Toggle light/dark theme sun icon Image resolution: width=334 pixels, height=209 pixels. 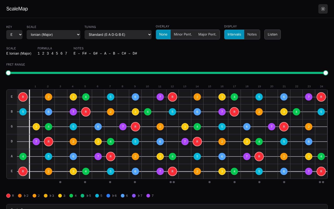pyautogui.click(x=323, y=9)
